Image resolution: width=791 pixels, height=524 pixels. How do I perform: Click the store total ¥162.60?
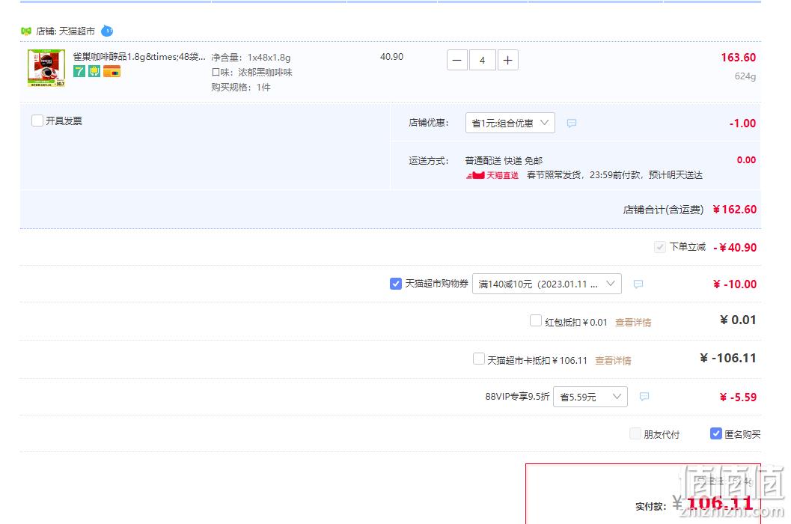tap(735, 210)
